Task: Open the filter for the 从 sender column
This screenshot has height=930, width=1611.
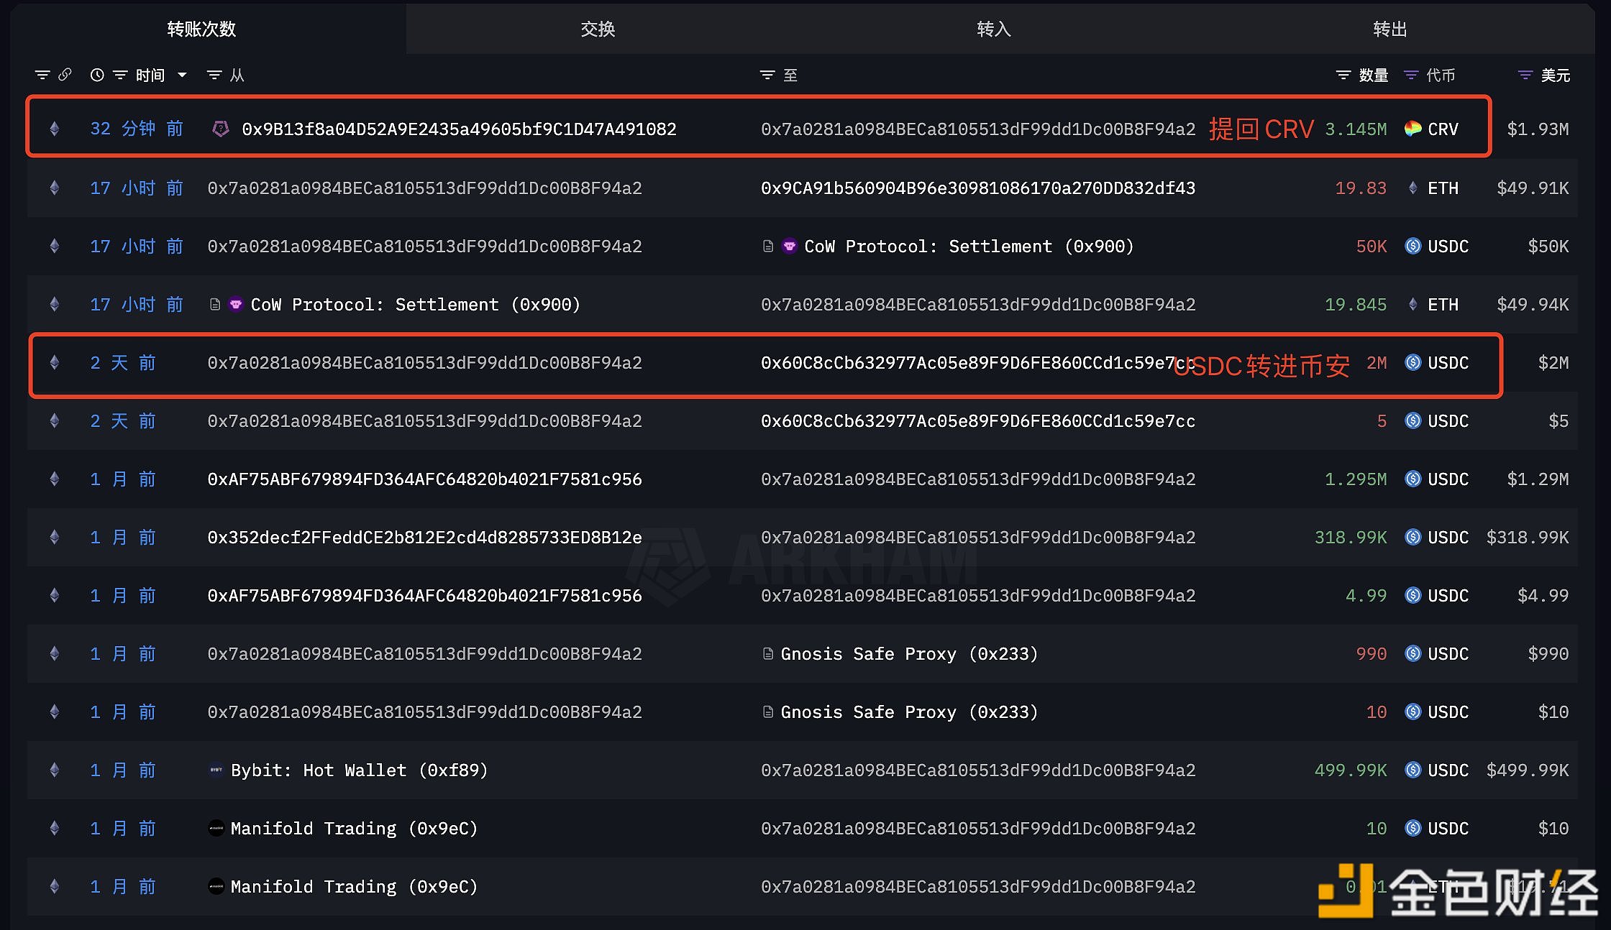Action: 214,75
